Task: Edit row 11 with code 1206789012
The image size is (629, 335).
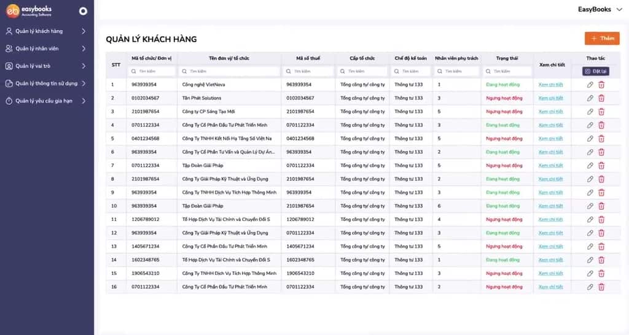Action: (x=590, y=220)
